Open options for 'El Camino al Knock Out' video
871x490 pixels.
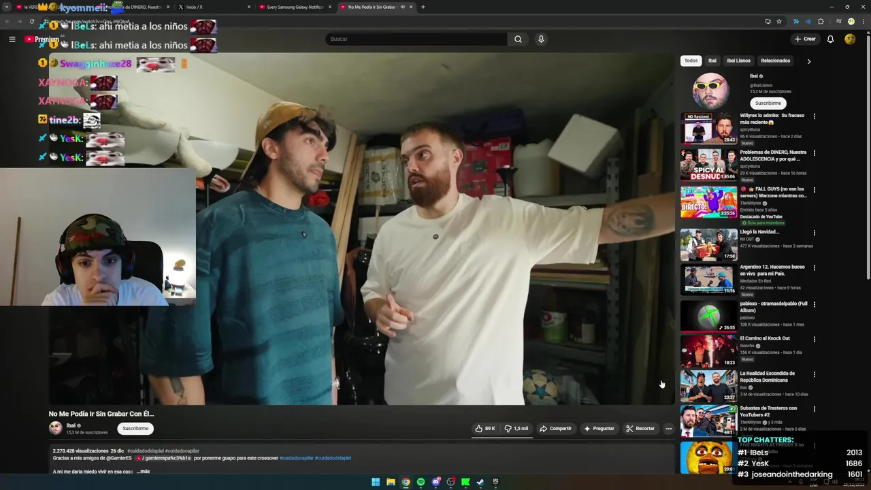click(x=814, y=339)
